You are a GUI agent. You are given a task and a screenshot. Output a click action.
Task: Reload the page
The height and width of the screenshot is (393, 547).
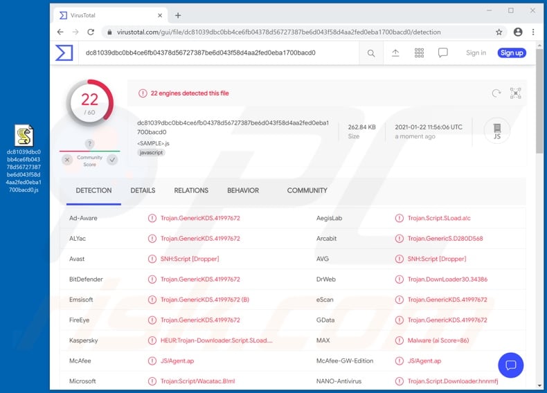point(91,32)
